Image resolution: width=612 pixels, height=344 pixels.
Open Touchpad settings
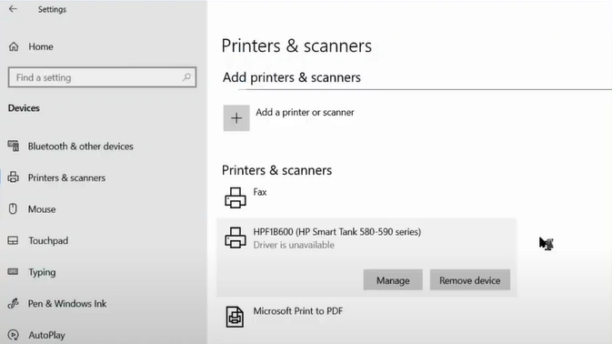pos(48,240)
